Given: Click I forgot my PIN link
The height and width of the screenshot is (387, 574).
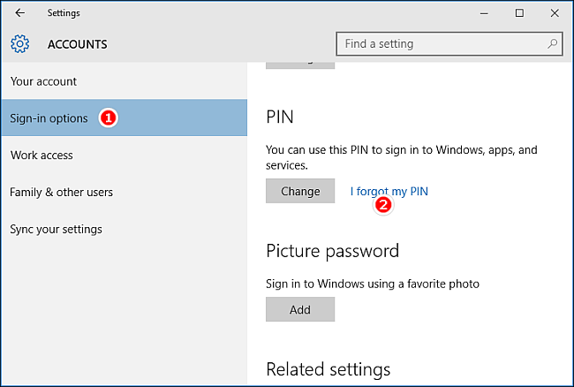Looking at the screenshot, I should (x=389, y=191).
